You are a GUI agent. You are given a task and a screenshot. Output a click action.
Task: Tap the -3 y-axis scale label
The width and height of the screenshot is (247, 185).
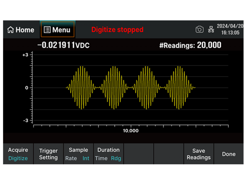coord(25,120)
